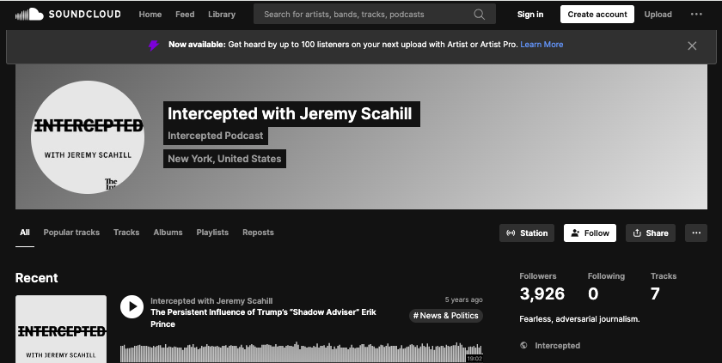722x363 pixels.
Task: Open the track artwork thumbnail
Action: [x=61, y=329]
